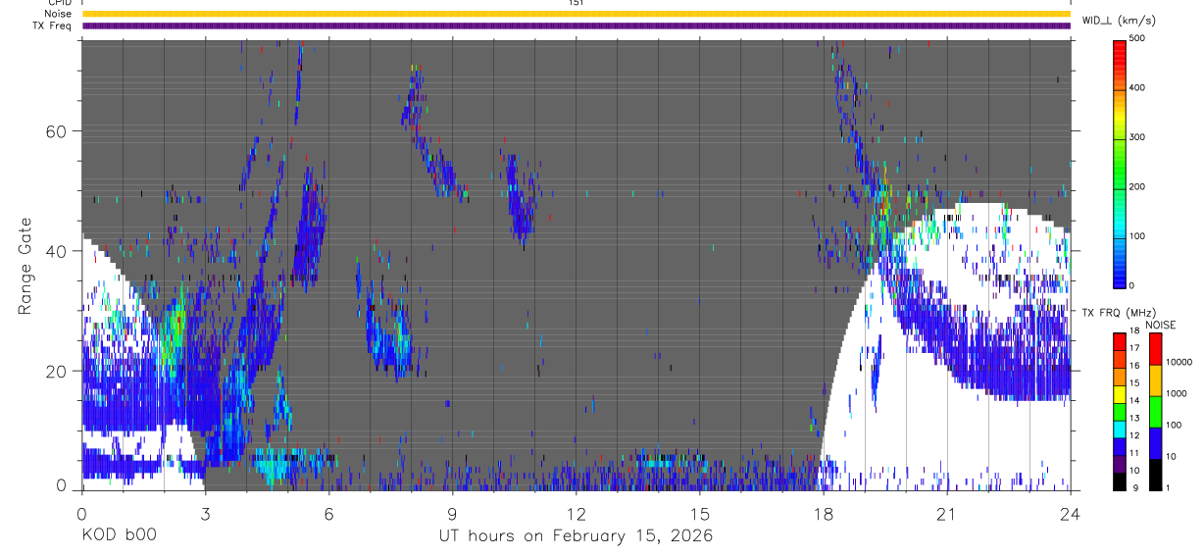1204x556 pixels.
Task: Click the 15 label on TX FRQ scale
Action: point(1135,384)
